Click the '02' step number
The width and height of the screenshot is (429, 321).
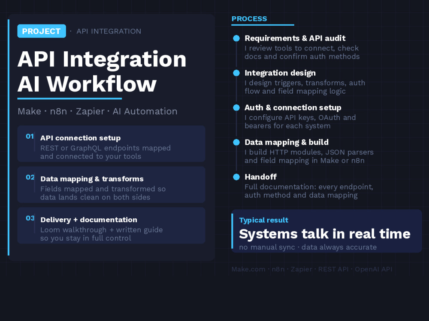[x=30, y=178]
